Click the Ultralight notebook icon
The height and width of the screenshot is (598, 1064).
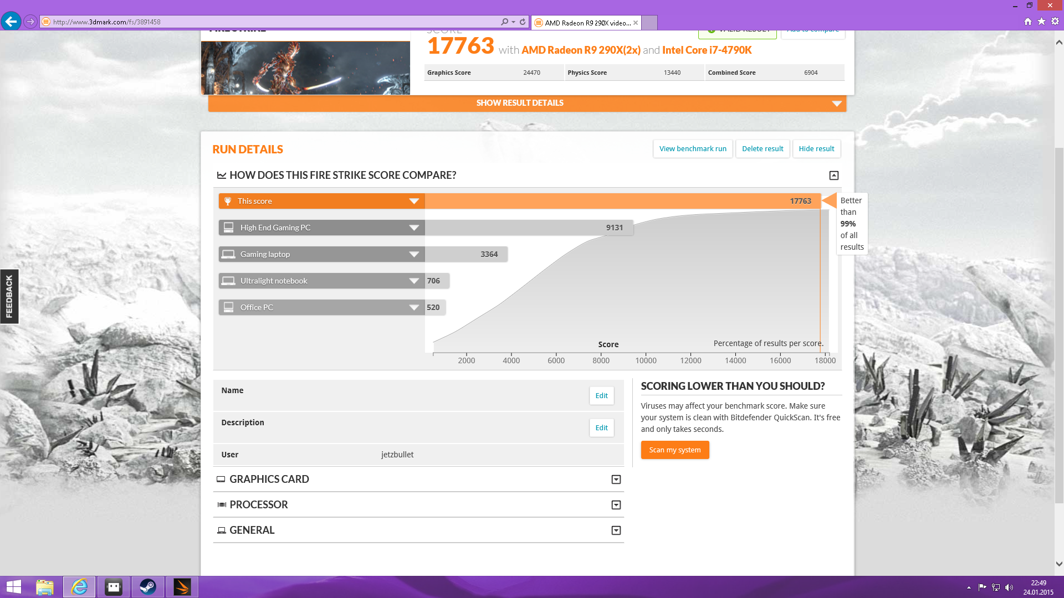click(228, 281)
